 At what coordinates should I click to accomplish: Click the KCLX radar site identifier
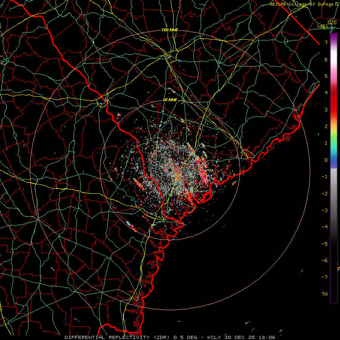coord(214,337)
